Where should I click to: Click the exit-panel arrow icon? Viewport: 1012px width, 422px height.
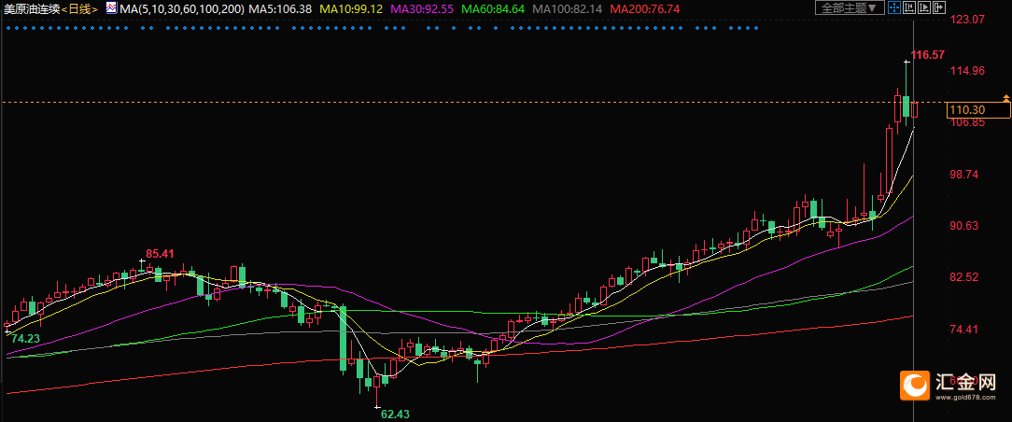[x=939, y=7]
